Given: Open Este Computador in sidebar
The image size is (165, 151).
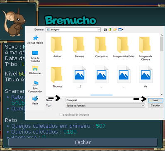Looking at the screenshot, I should tap(35, 87).
